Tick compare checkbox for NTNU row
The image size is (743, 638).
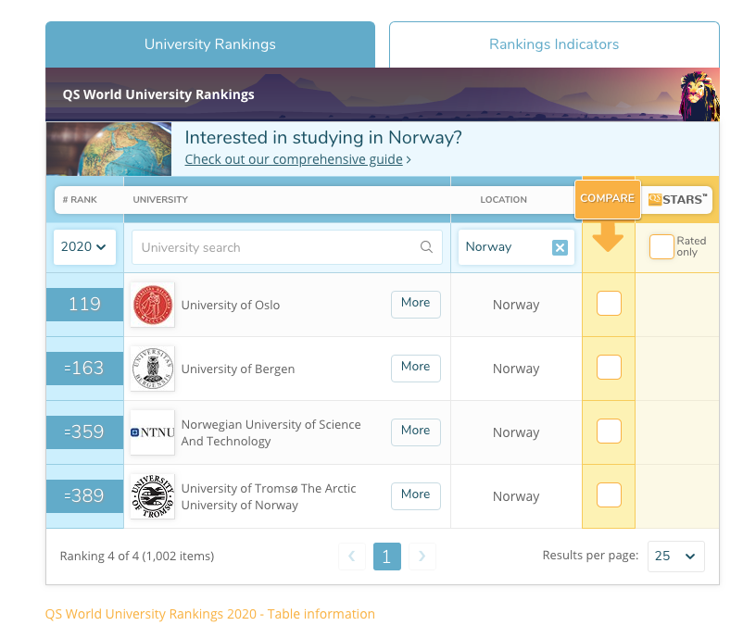pyautogui.click(x=609, y=431)
